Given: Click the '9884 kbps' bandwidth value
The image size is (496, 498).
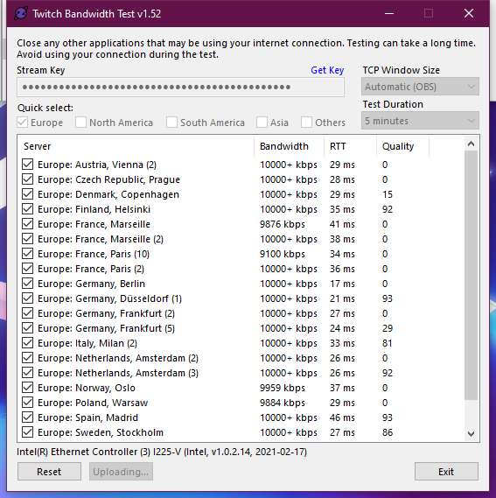Looking at the screenshot, I should 283,403.
